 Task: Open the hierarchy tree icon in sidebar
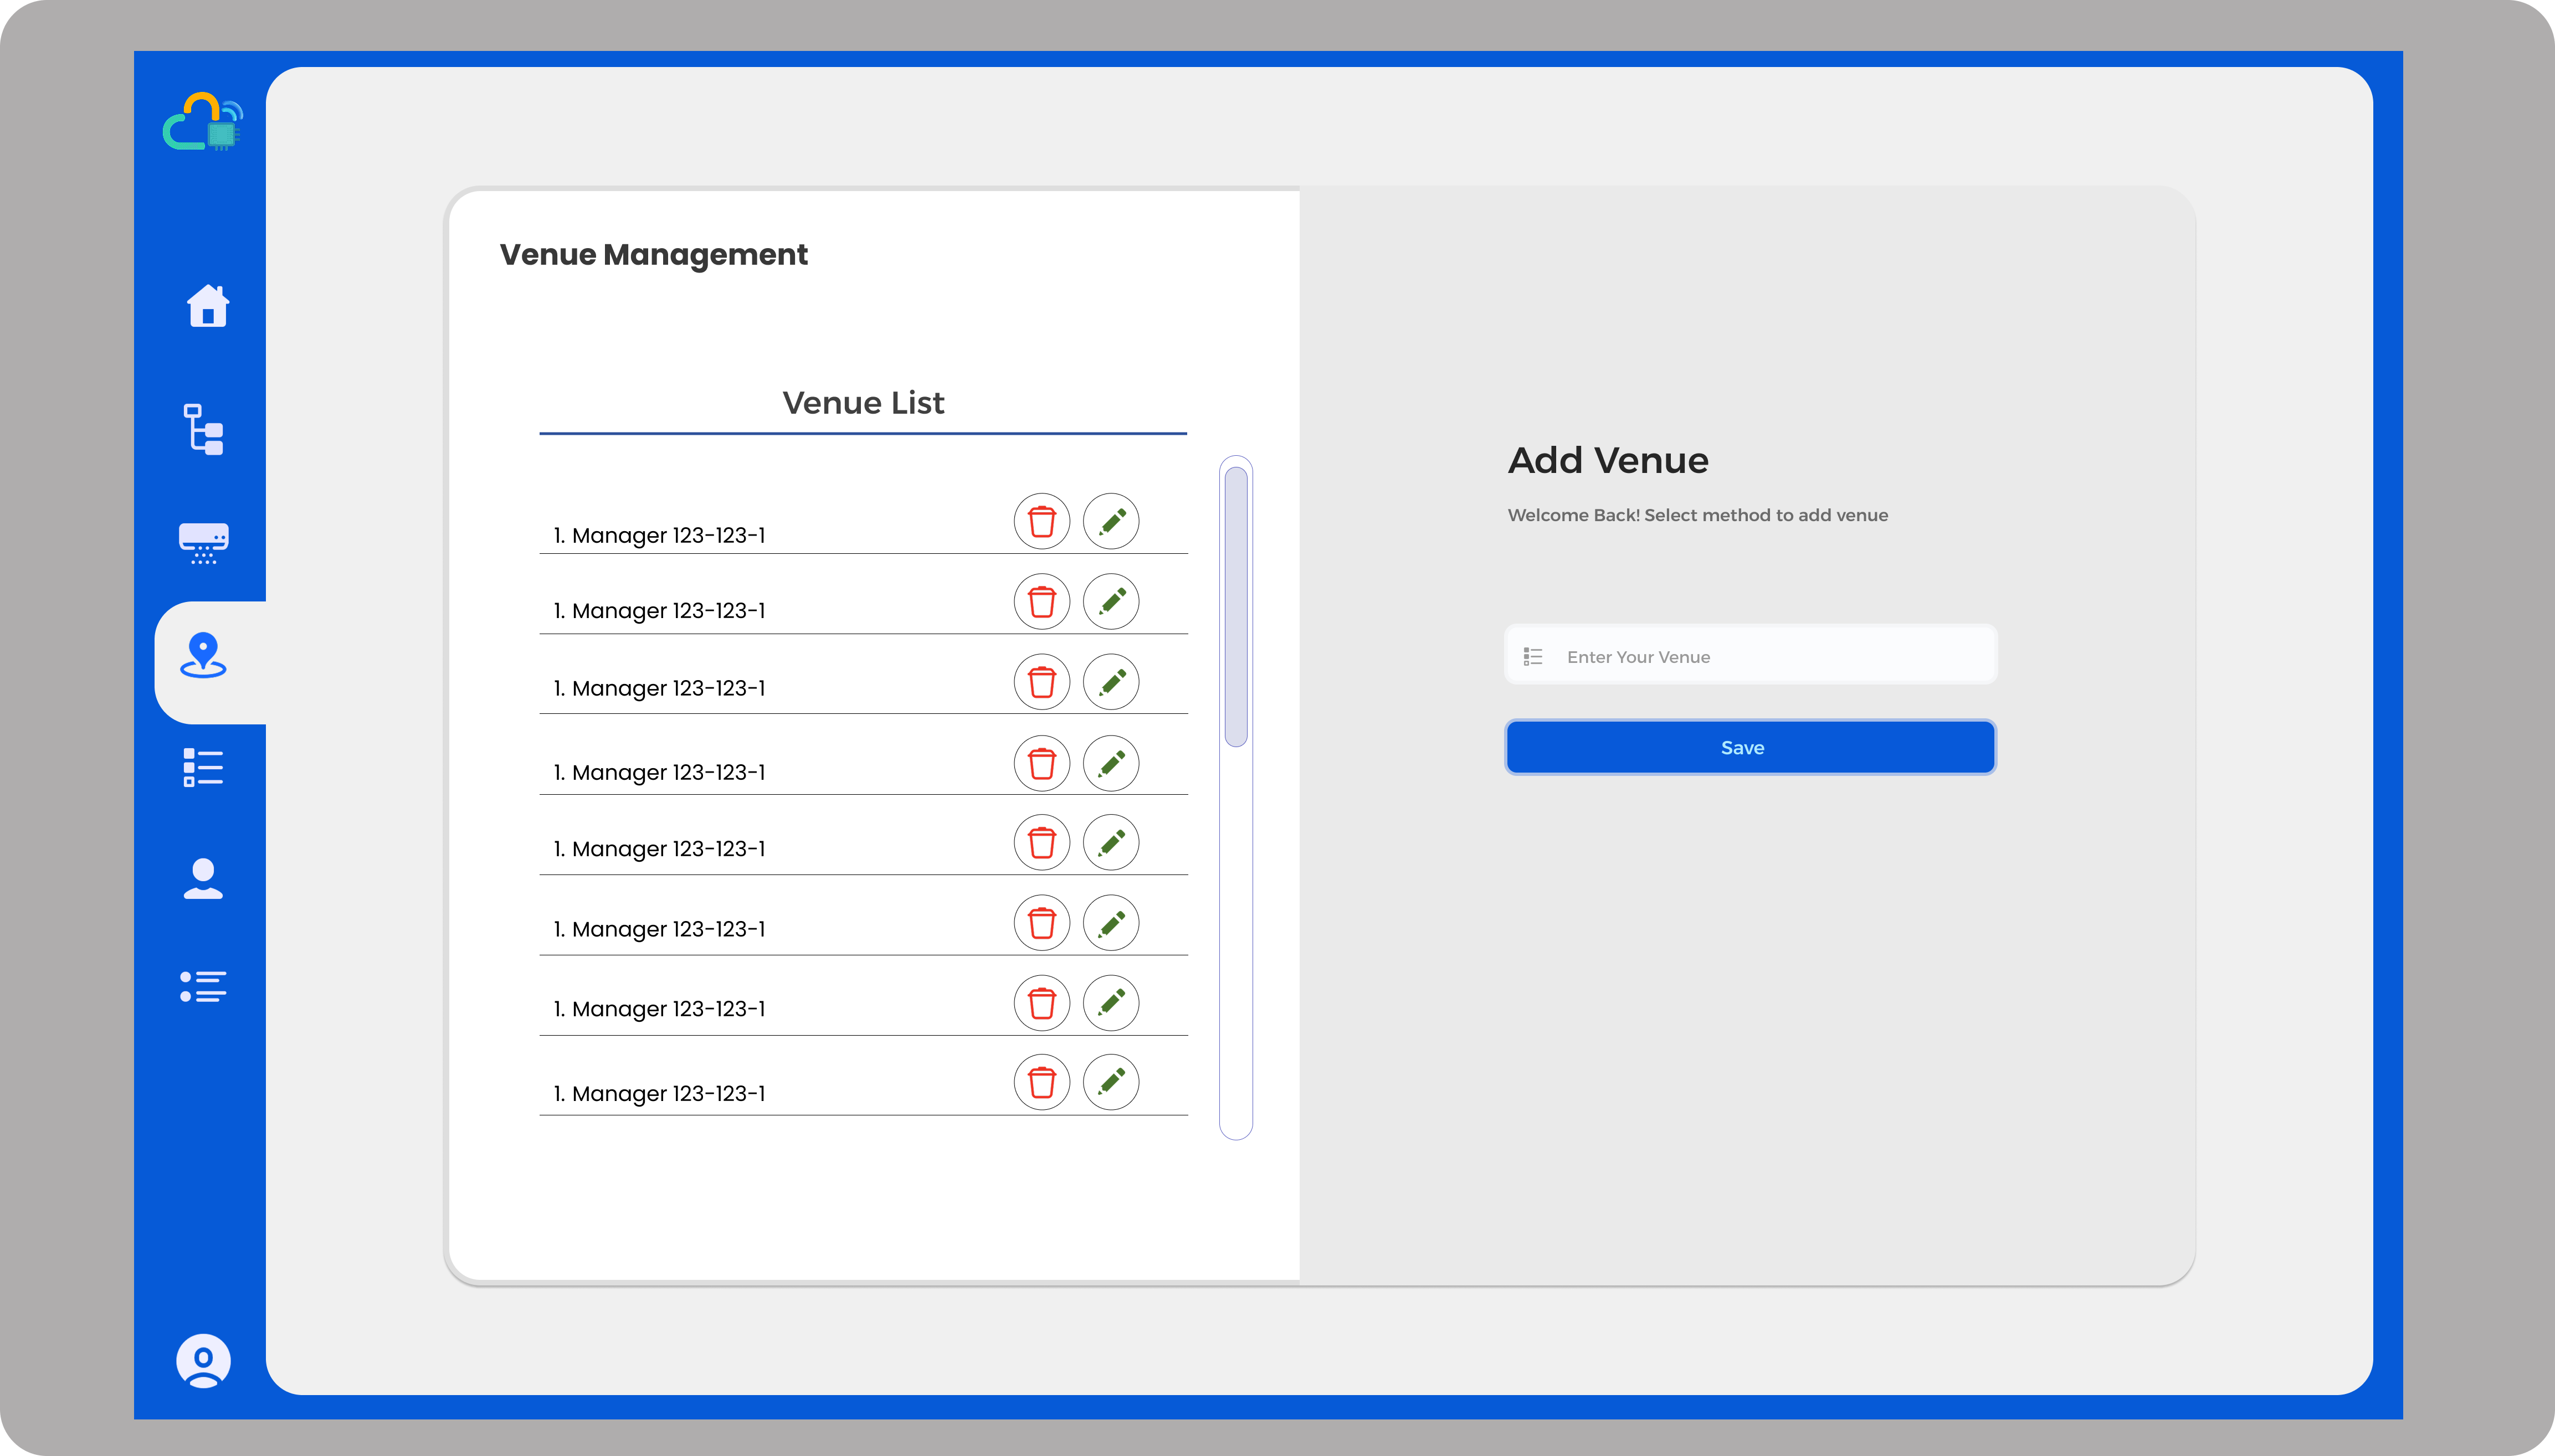pyautogui.click(x=204, y=429)
